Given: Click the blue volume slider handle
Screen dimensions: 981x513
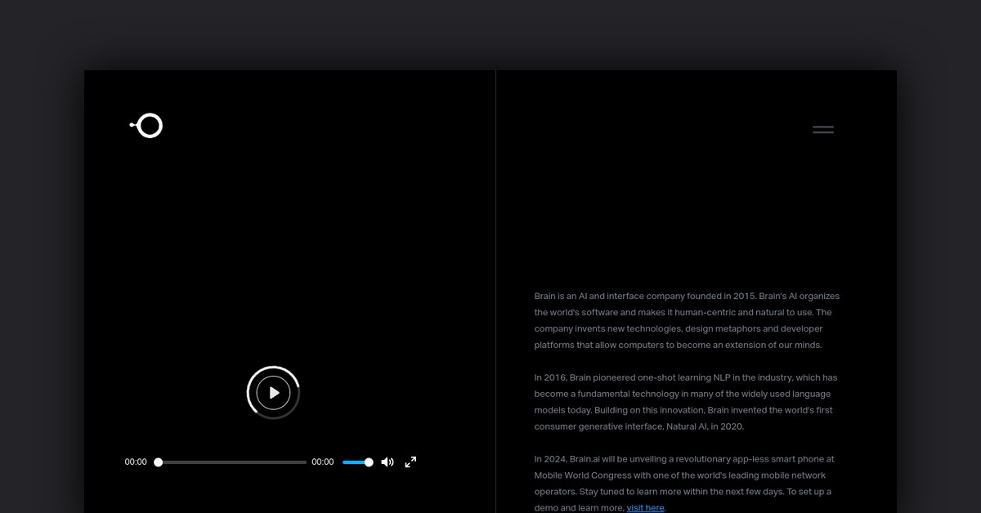Looking at the screenshot, I should pos(369,462).
